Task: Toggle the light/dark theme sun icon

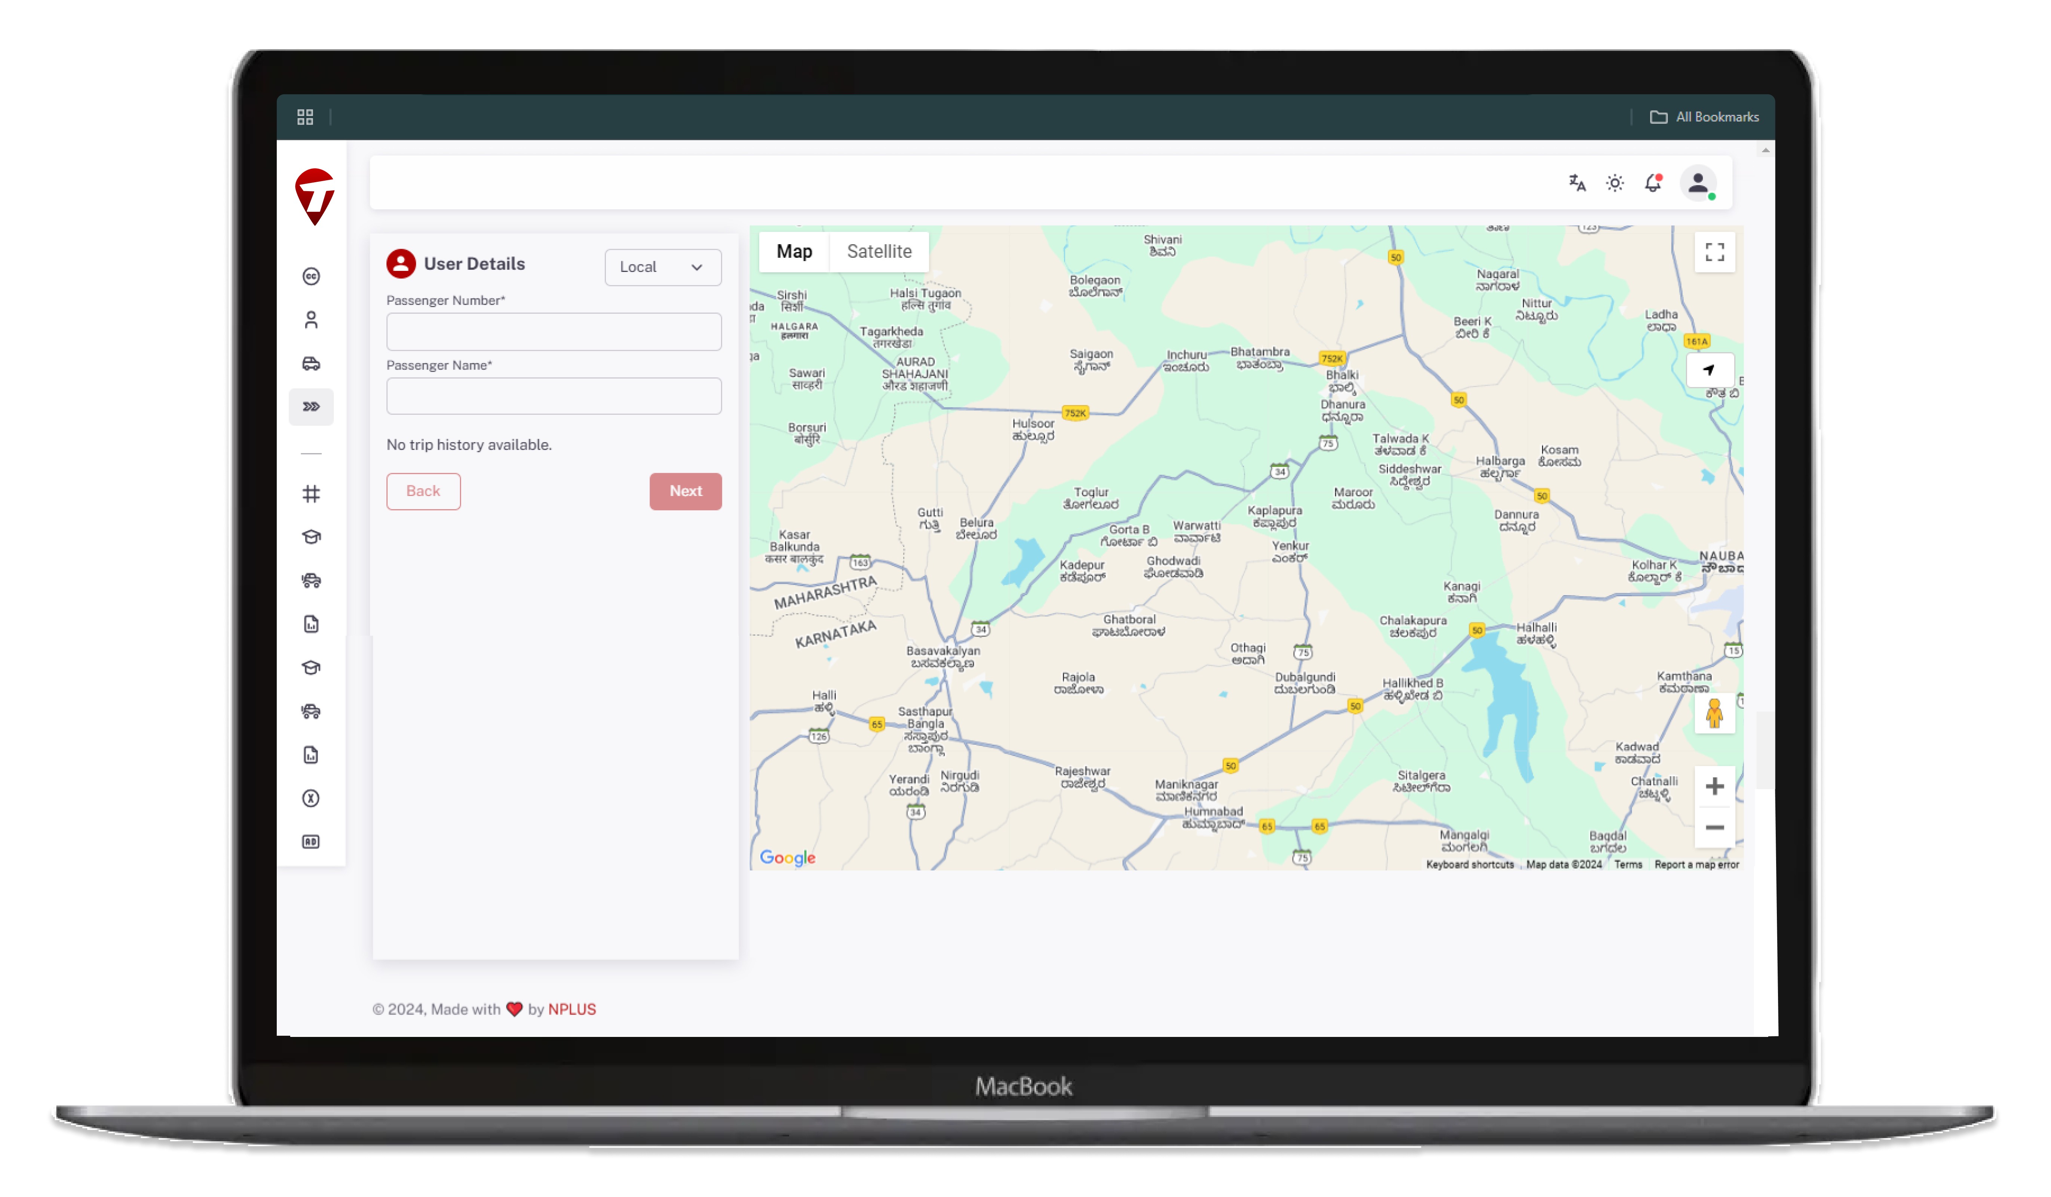Action: click(1615, 183)
